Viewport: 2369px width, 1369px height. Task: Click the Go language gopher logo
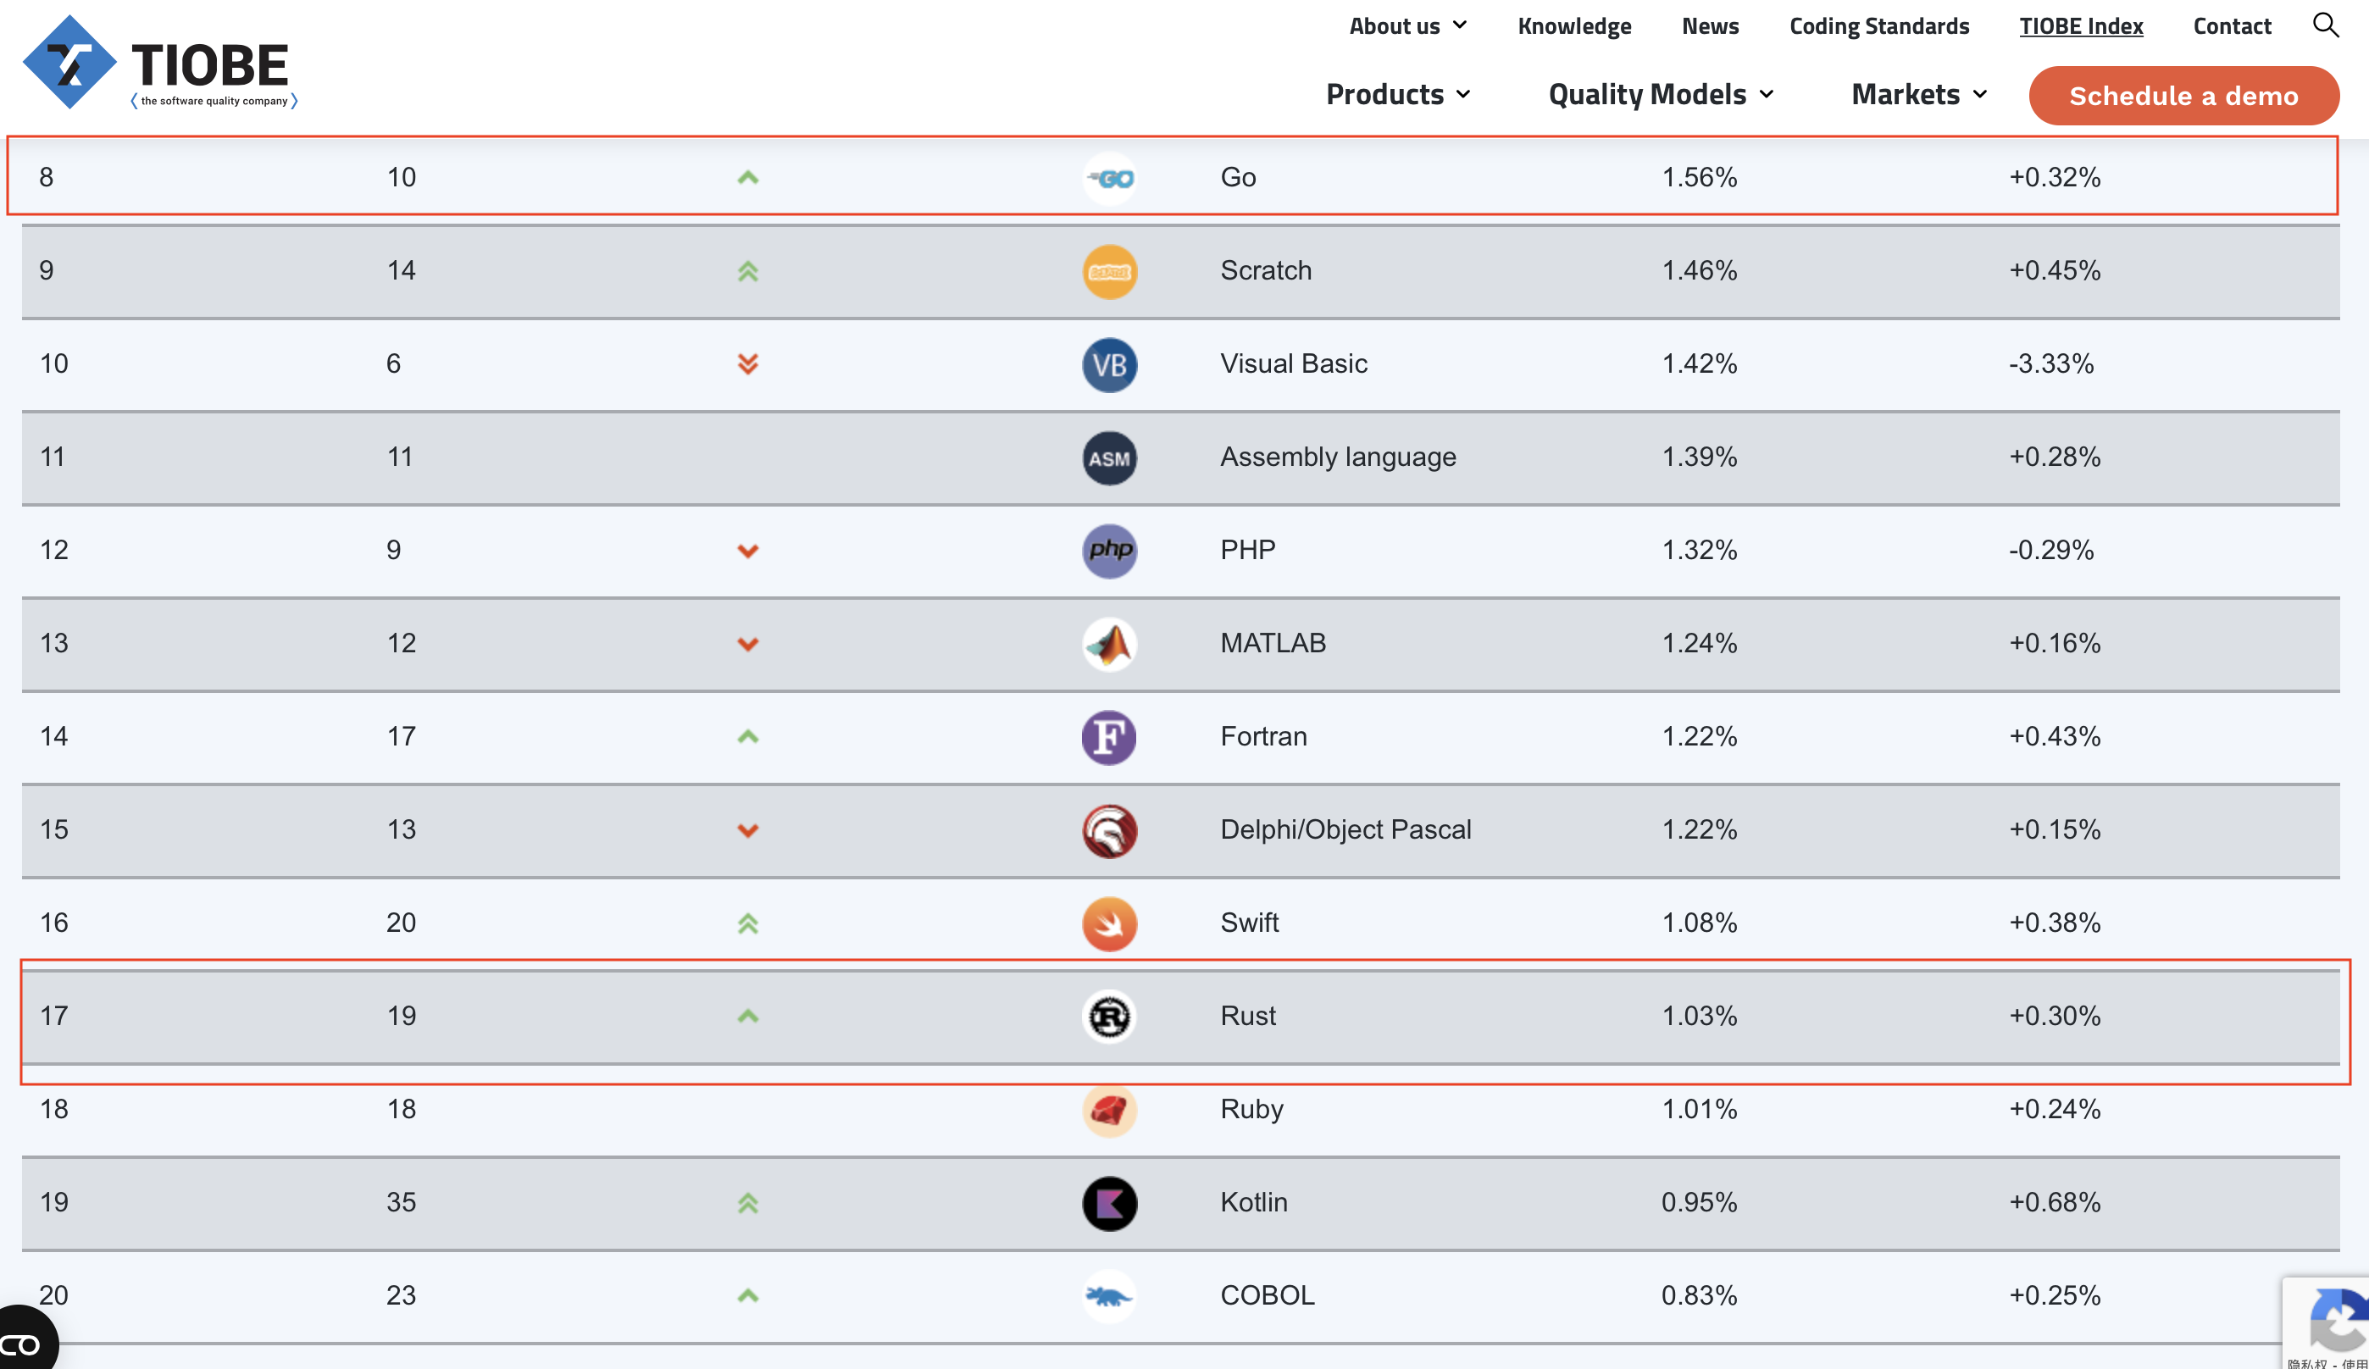(x=1109, y=178)
